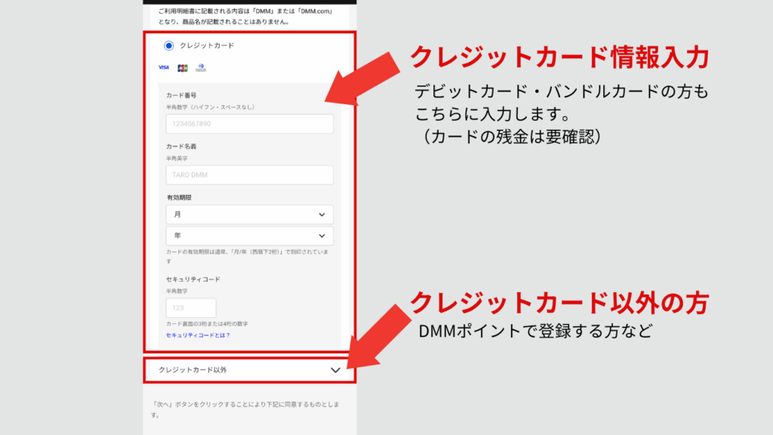Expand the クレジットカード以外 section
Screen dimensions: 773x435
(249, 370)
